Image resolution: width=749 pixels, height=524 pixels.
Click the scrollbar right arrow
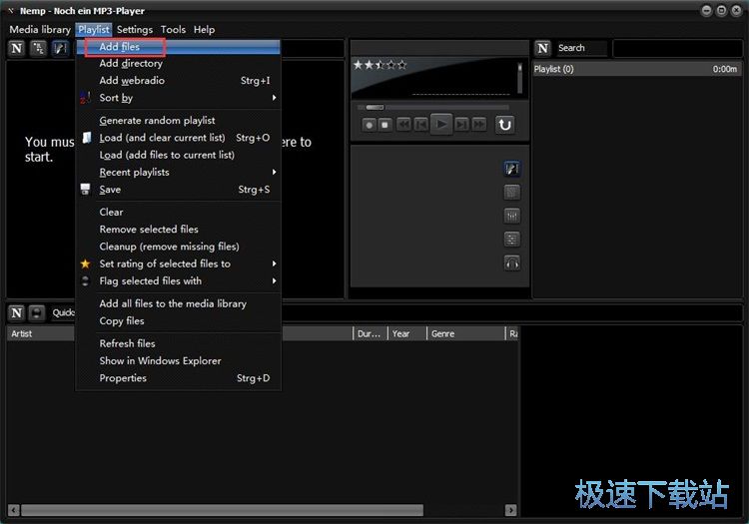click(510, 510)
